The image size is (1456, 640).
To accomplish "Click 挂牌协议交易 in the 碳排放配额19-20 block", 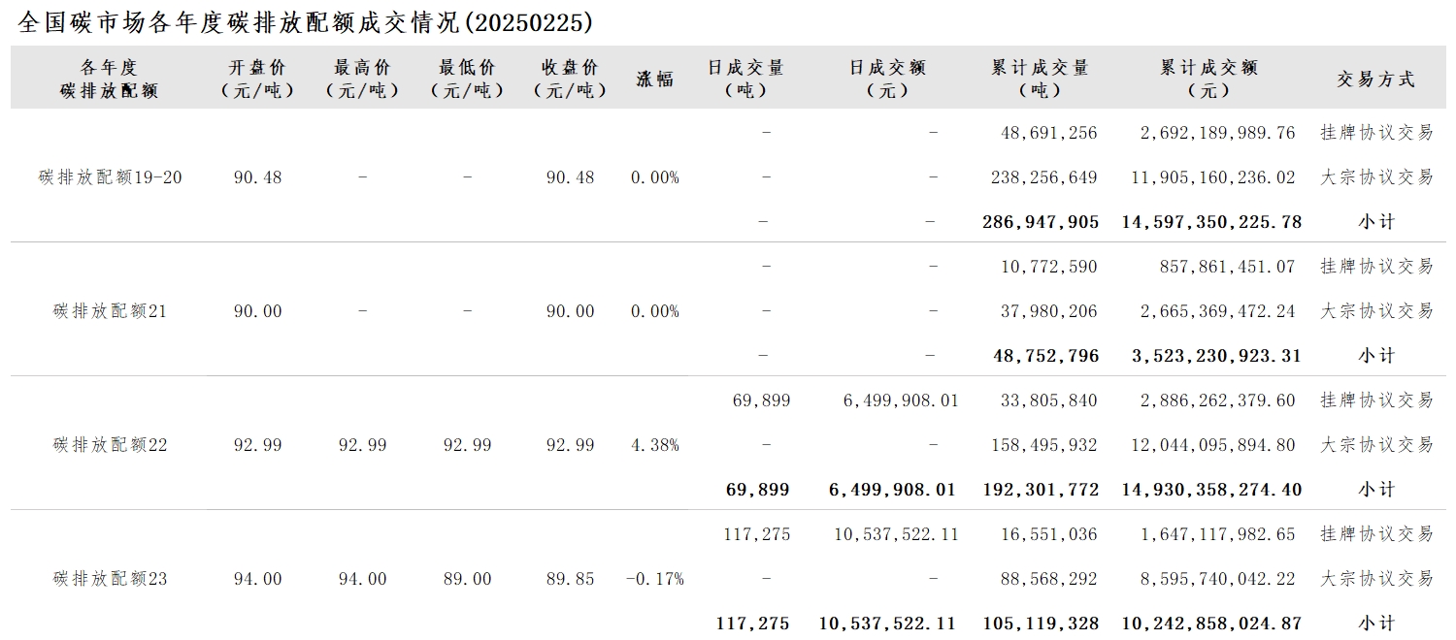I will (x=1376, y=133).
